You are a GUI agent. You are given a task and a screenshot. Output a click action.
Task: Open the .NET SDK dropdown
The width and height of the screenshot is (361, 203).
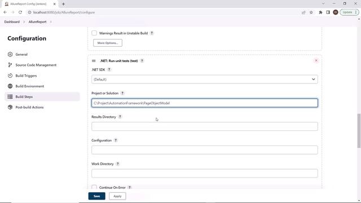coord(205,79)
